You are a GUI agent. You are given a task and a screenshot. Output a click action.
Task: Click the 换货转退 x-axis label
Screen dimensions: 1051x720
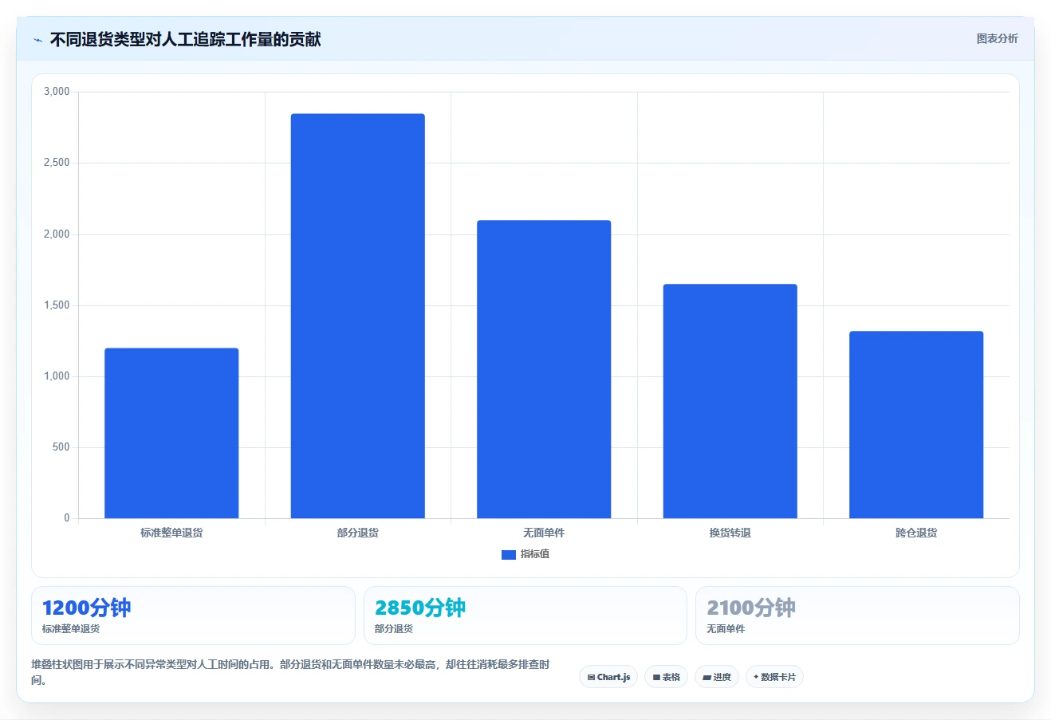point(730,533)
